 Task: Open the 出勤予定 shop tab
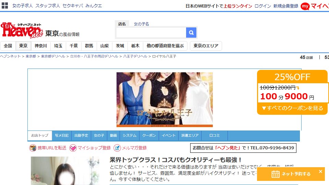(81, 136)
